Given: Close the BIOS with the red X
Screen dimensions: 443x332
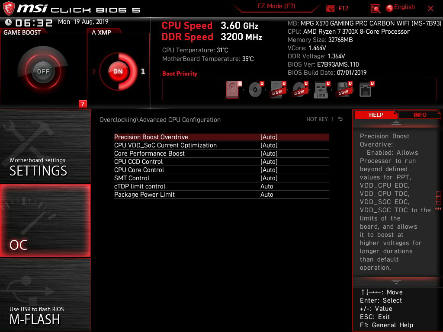Looking at the screenshot, I should click(x=430, y=9).
